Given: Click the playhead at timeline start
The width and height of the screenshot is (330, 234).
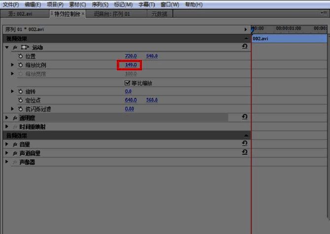Looking at the screenshot, I should click(x=252, y=30).
